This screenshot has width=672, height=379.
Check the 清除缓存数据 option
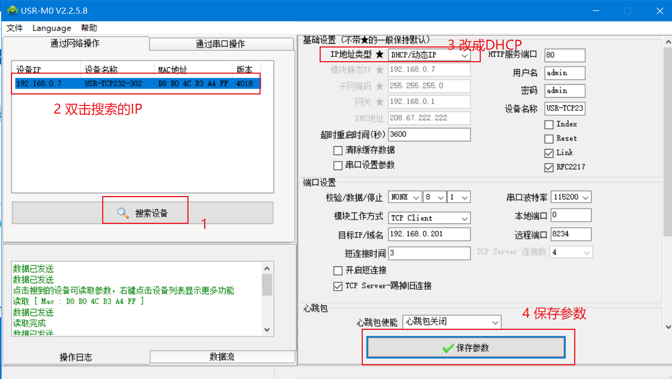coord(338,150)
